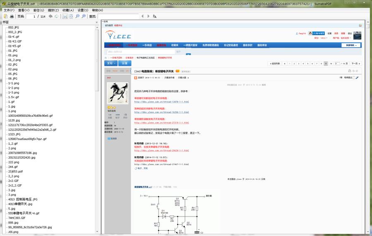372x236 pixels.
Task: Select bookmark 4013 控制高电压.JPG
Action: pyautogui.click(x=23, y=199)
